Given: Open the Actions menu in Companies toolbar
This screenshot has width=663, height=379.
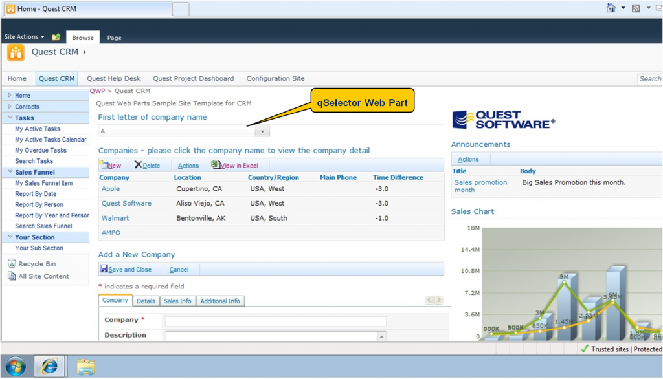Looking at the screenshot, I should (x=188, y=166).
